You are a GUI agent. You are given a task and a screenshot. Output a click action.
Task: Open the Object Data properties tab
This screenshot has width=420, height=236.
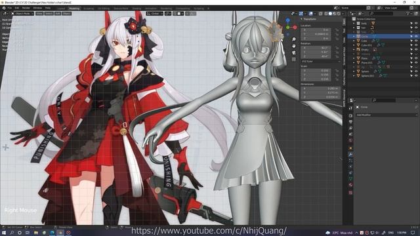pyautogui.click(x=350, y=179)
